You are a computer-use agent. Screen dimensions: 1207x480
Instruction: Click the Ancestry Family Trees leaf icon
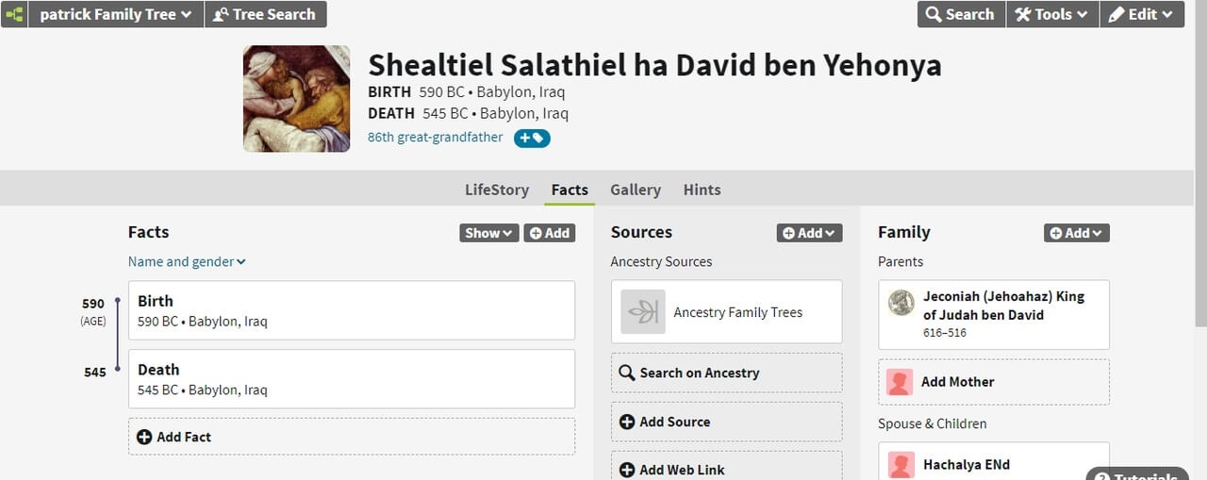pos(643,312)
